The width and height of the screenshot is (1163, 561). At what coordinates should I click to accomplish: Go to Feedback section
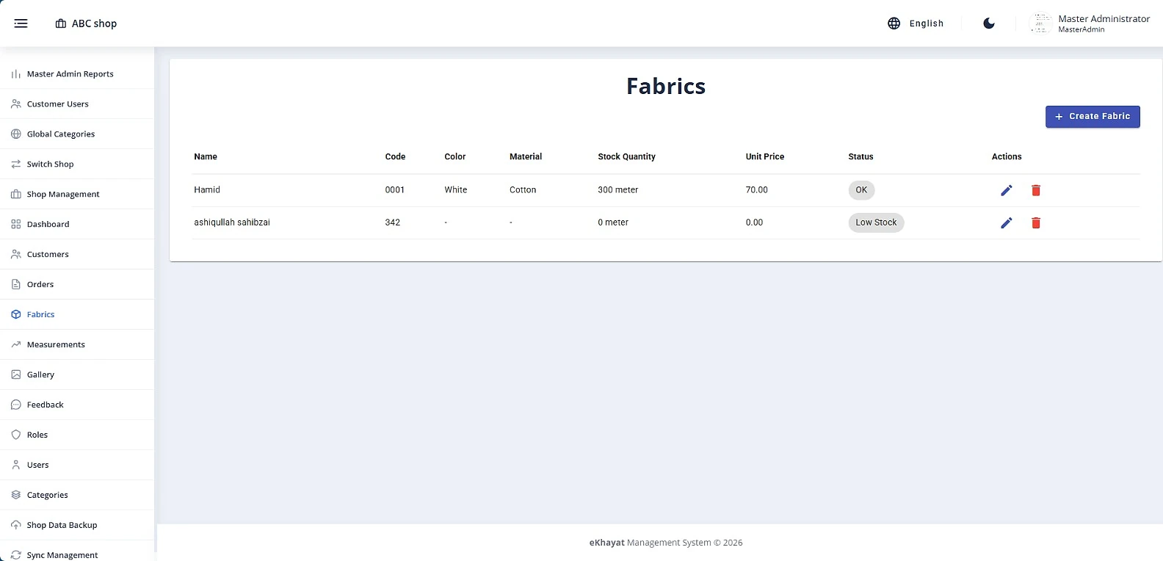coord(77,405)
